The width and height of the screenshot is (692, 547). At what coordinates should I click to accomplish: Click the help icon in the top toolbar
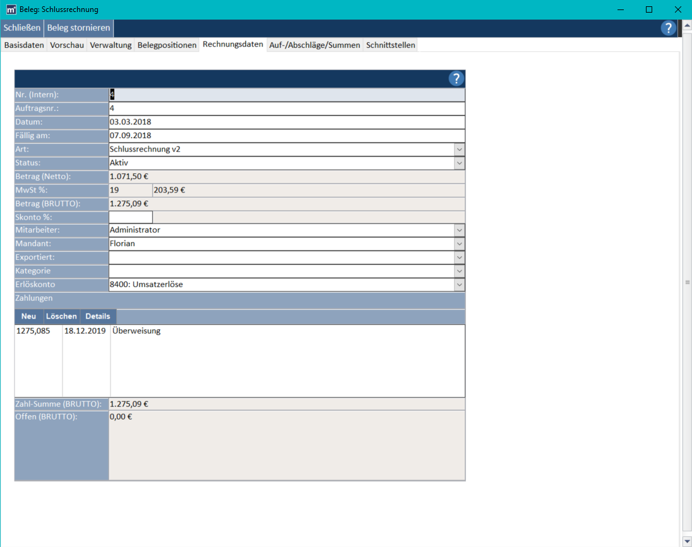coord(668,28)
